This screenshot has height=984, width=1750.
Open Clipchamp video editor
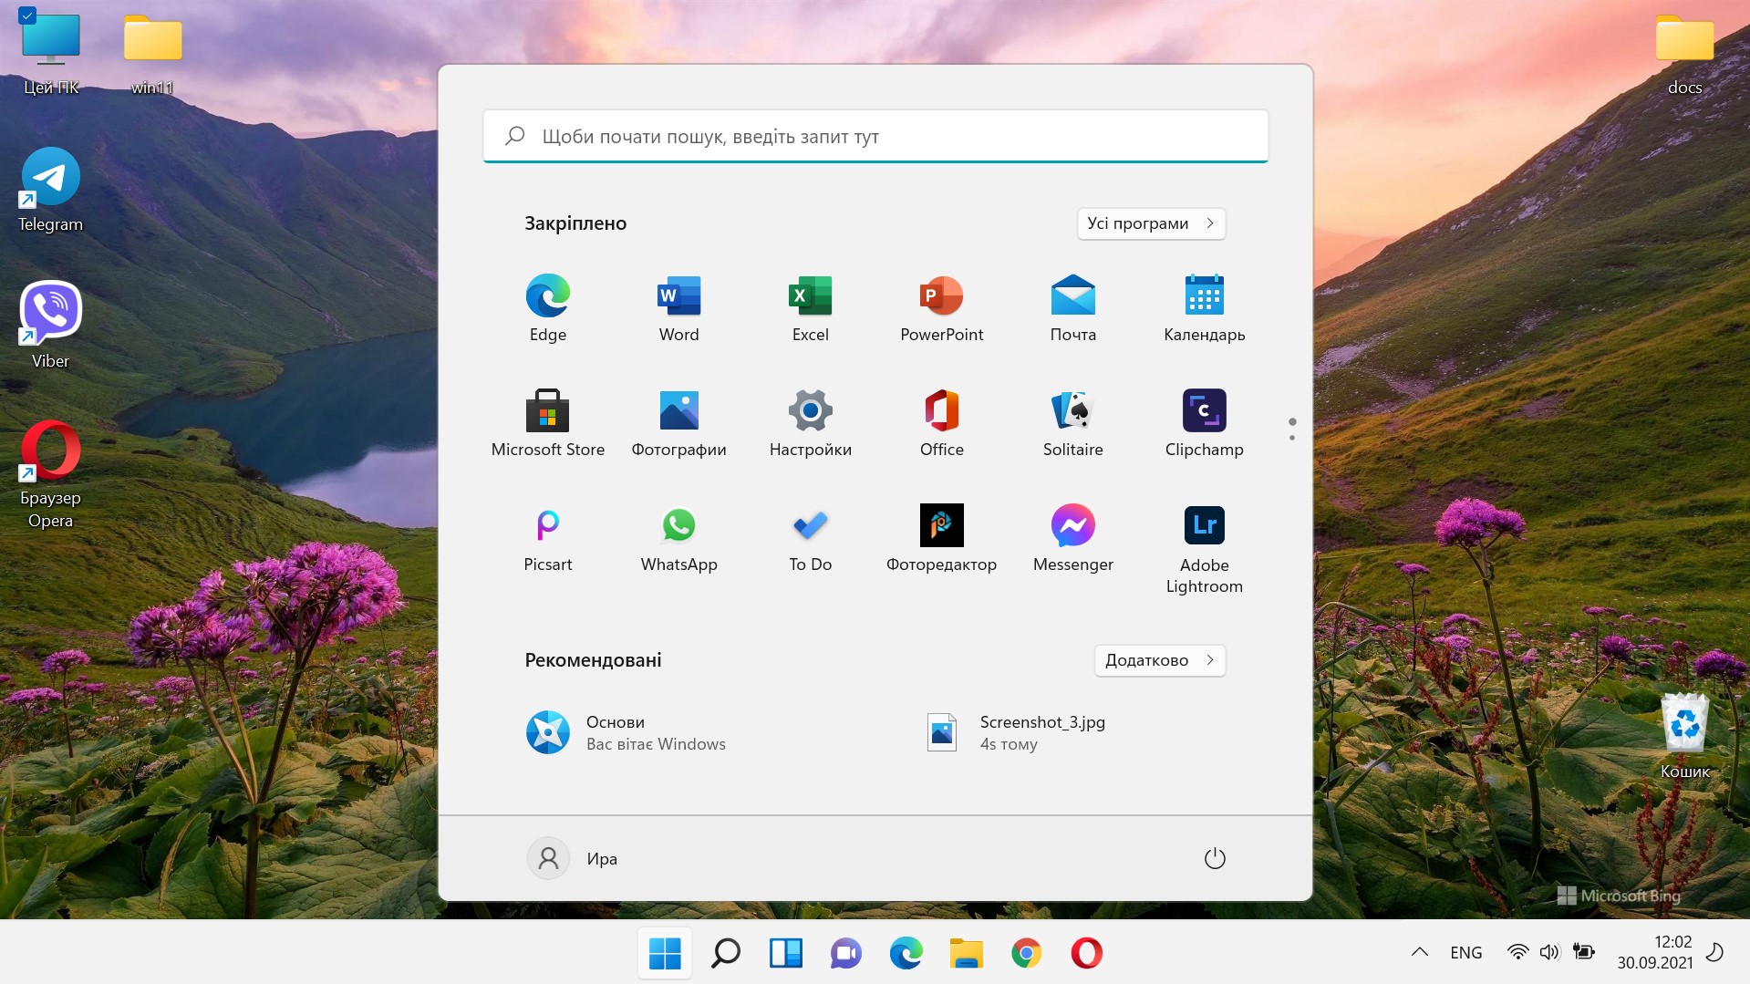(1205, 423)
